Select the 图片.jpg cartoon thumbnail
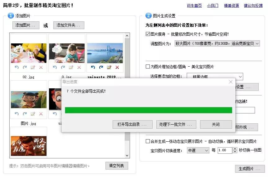Image resolution: width=268 pixels, height=177 pixels. [29, 100]
